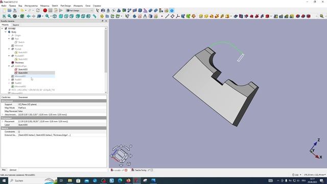Open the Справка menu
The image size is (327, 184).
coord(97,6)
